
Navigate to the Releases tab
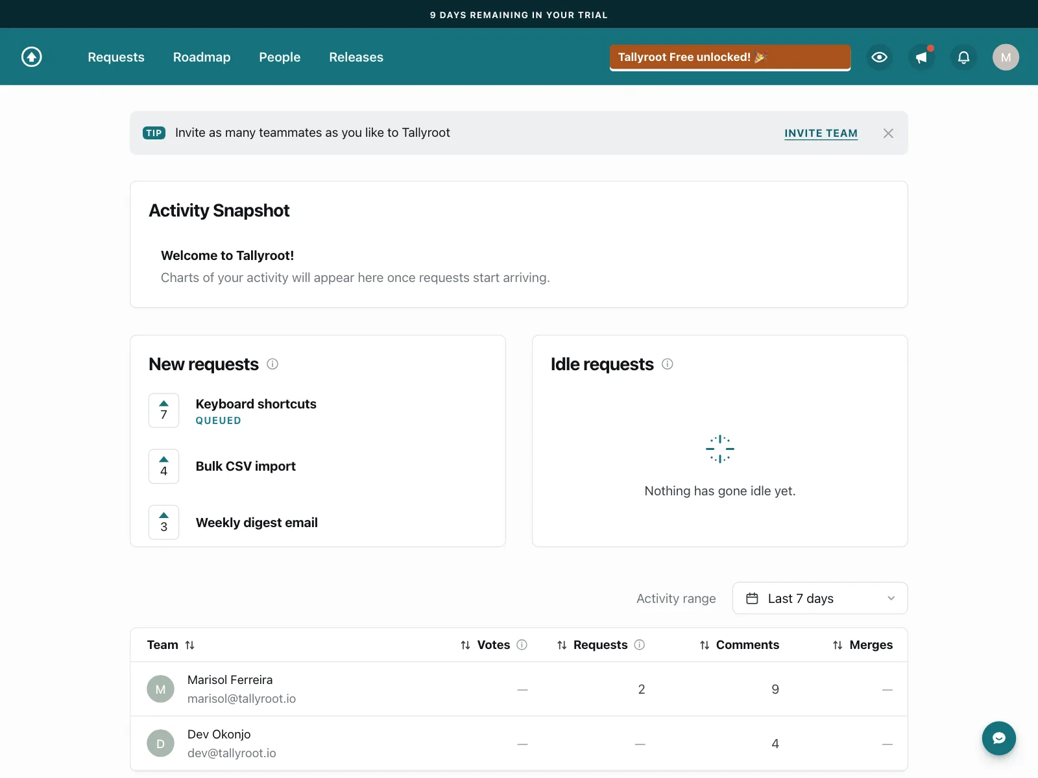(x=356, y=57)
